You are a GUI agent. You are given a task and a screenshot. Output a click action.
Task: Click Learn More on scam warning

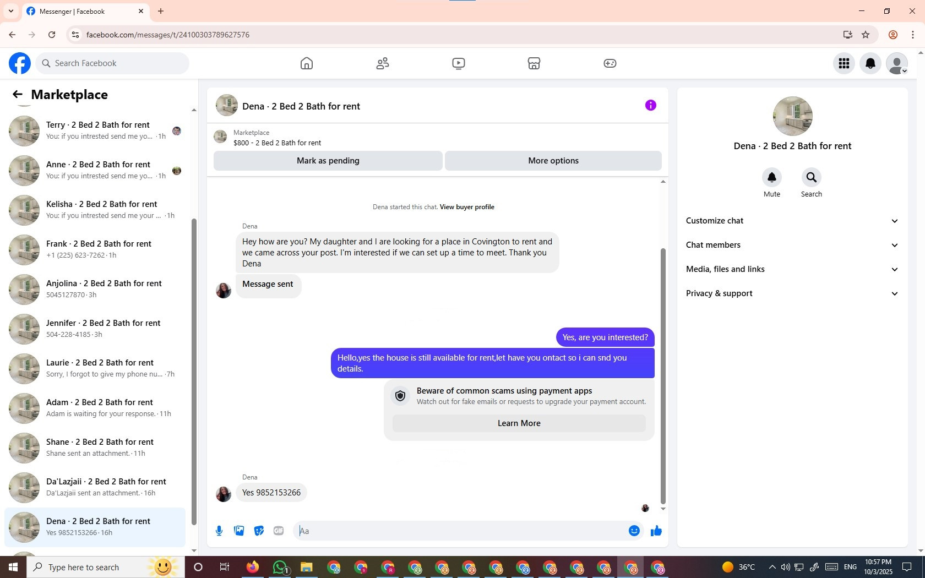519,423
